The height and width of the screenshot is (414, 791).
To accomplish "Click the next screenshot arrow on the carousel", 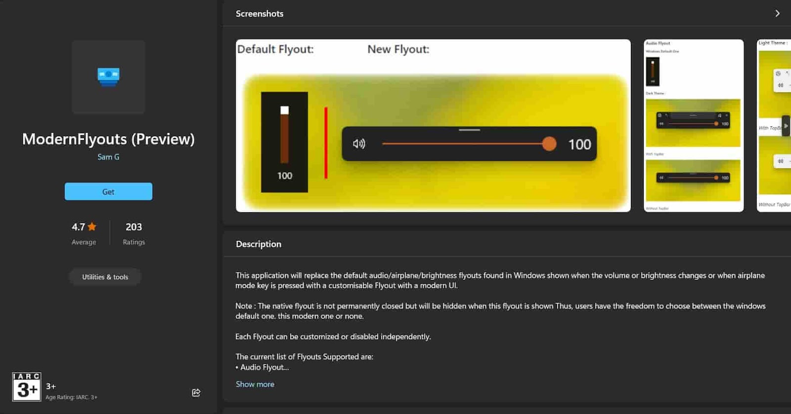I will [x=786, y=126].
